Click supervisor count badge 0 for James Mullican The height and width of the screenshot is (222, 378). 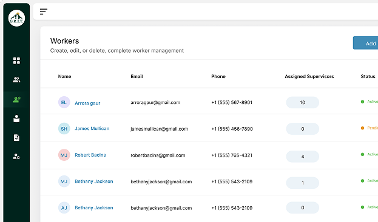coord(303,129)
